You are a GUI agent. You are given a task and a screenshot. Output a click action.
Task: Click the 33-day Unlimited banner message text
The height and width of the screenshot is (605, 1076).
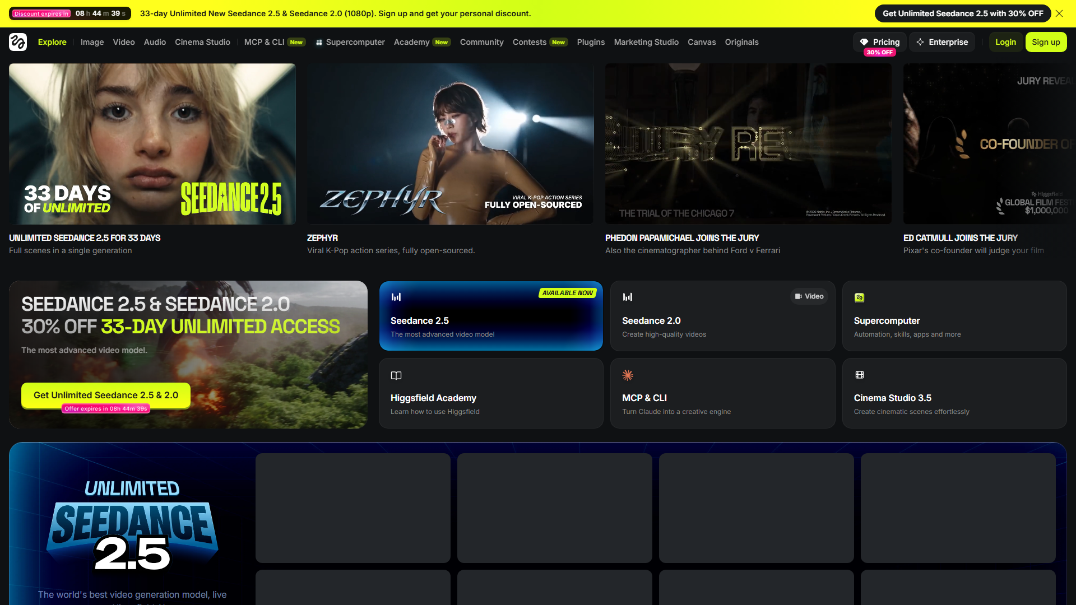coord(336,13)
